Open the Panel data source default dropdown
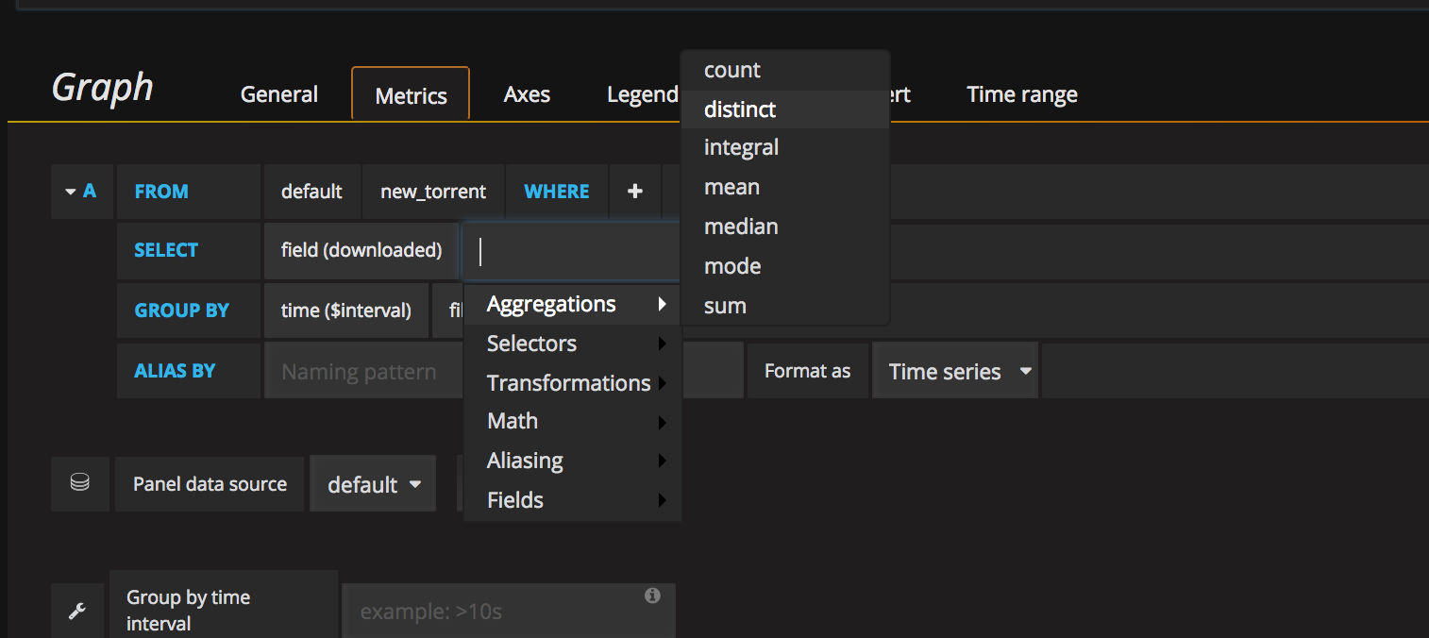The height and width of the screenshot is (638, 1429). [x=373, y=484]
